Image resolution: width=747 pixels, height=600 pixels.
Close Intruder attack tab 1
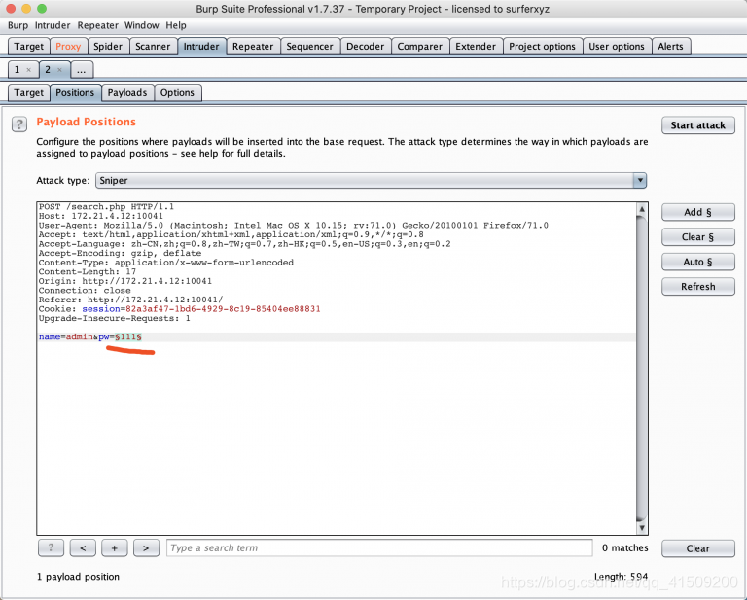28,70
